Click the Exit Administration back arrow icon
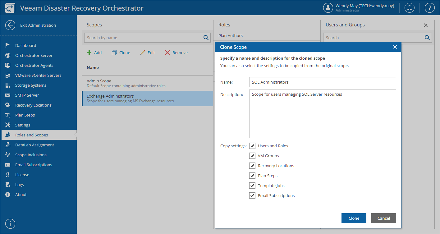The width and height of the screenshot is (440, 234). pos(10,25)
